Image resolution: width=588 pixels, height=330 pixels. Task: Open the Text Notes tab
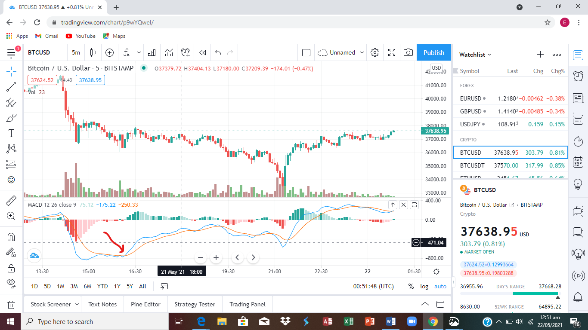point(102,304)
